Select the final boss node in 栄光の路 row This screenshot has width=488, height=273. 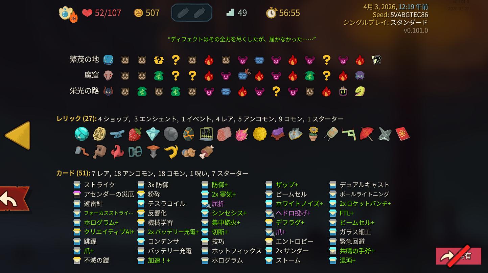pyautogui.click(x=360, y=91)
